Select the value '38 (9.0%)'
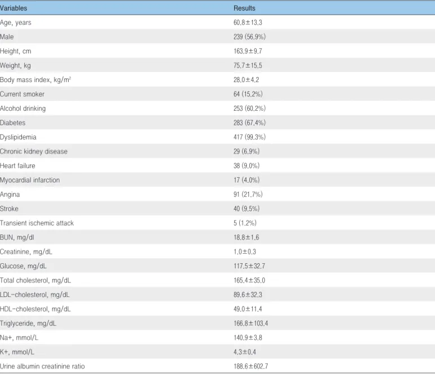 pos(246,166)
